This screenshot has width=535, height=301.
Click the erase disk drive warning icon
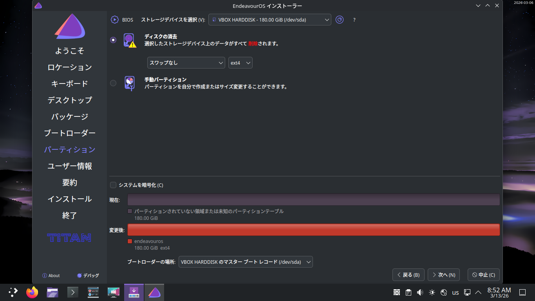click(130, 40)
